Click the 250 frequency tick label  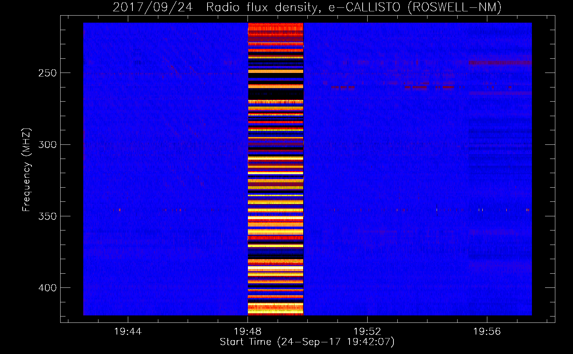point(47,73)
